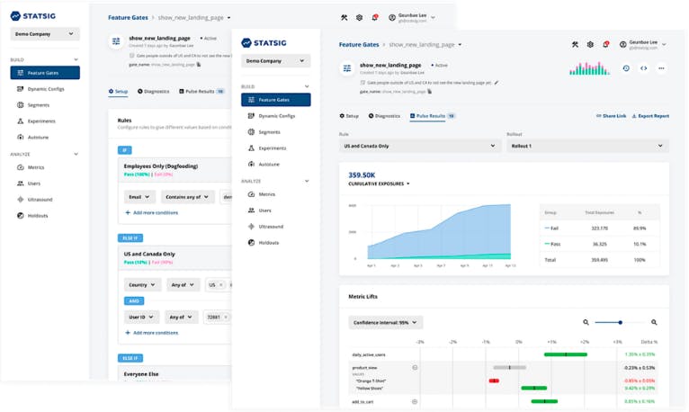
Task: Click the Export Report button
Action: click(650, 116)
